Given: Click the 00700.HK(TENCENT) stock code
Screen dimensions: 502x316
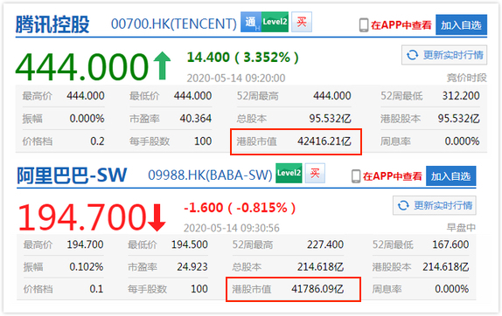Looking at the screenshot, I should [174, 24].
